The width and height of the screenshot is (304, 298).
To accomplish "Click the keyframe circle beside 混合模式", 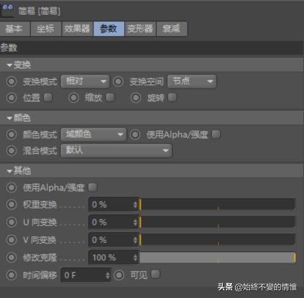I will pyautogui.click(x=12, y=151).
